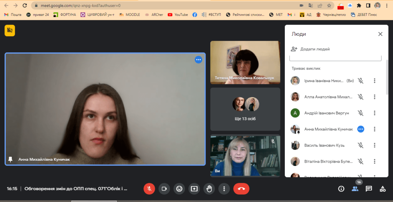This screenshot has height=202, width=393.
Task: Open the Chrome profile avatar
Action: [x=378, y=5]
